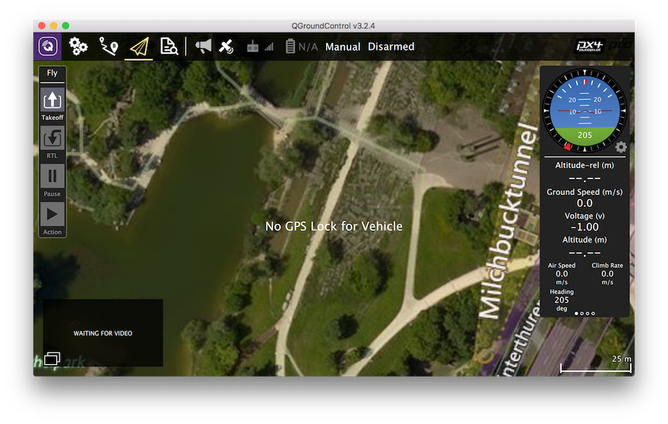Switch to the Plan waypoint view
The image size is (668, 424).
coord(108,47)
